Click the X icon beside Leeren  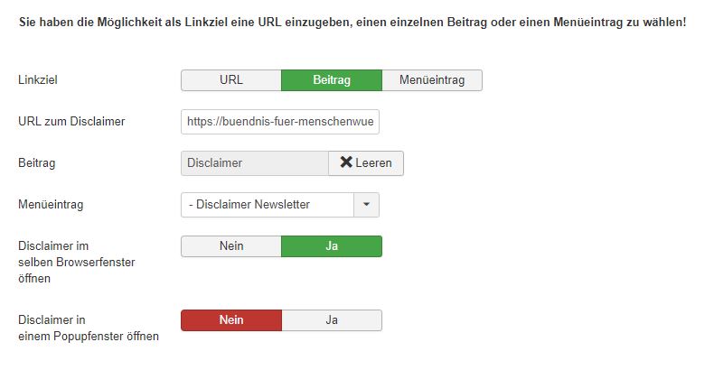coord(346,163)
